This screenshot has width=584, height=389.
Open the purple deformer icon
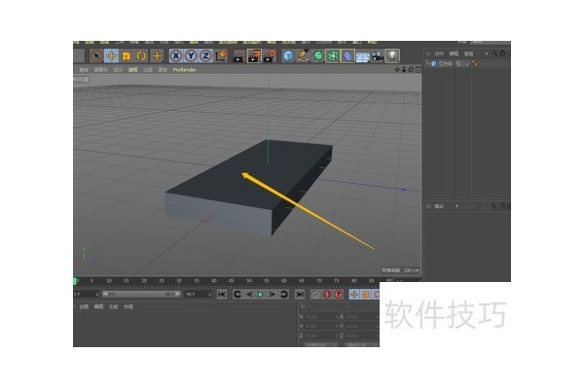pos(347,56)
